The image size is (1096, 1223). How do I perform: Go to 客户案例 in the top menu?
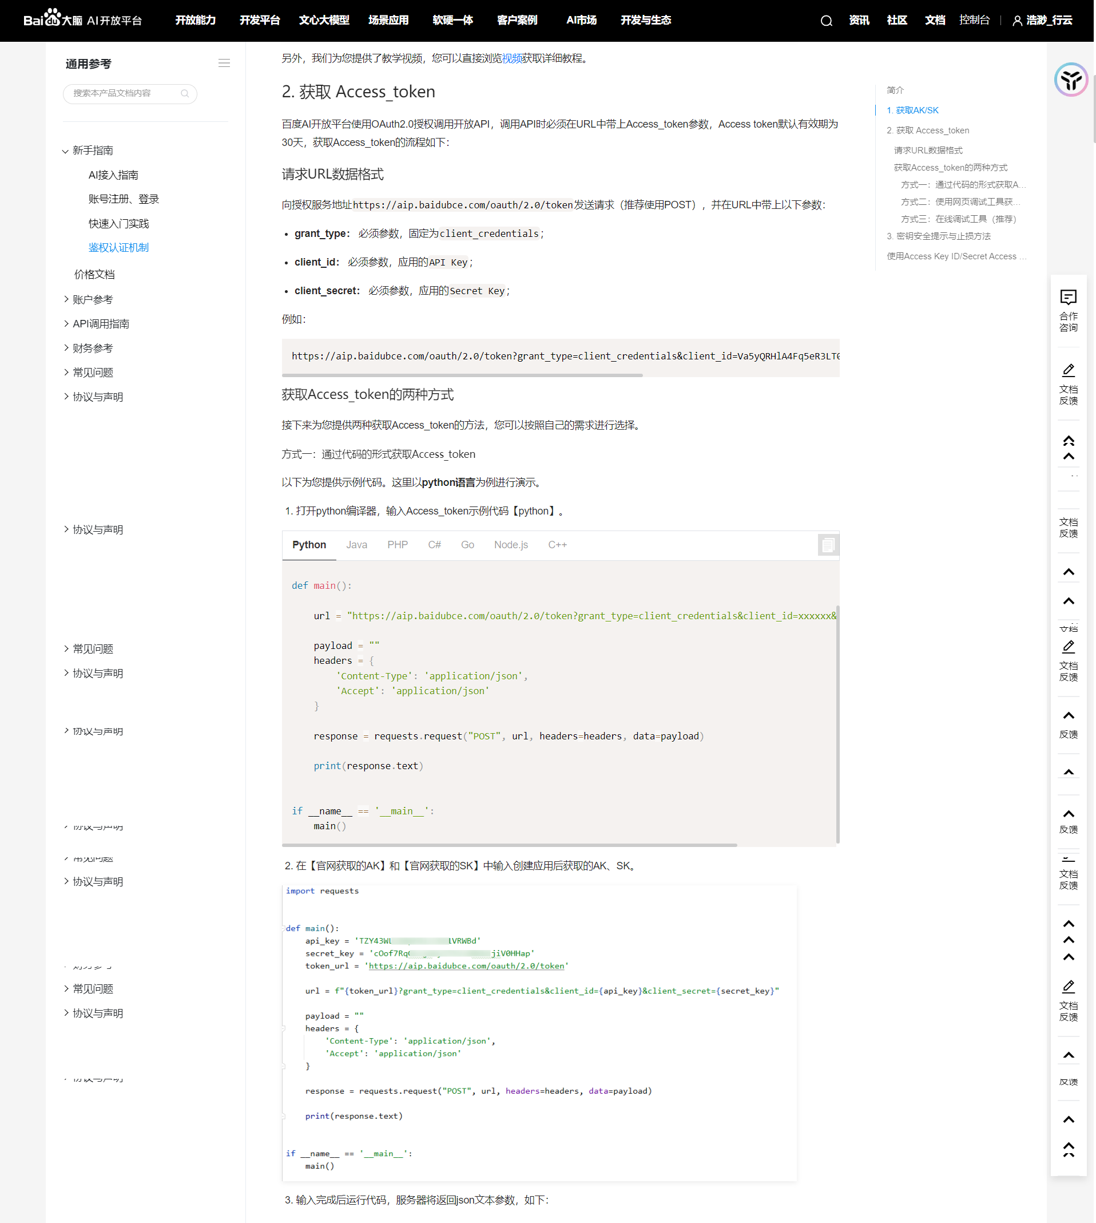tap(517, 21)
